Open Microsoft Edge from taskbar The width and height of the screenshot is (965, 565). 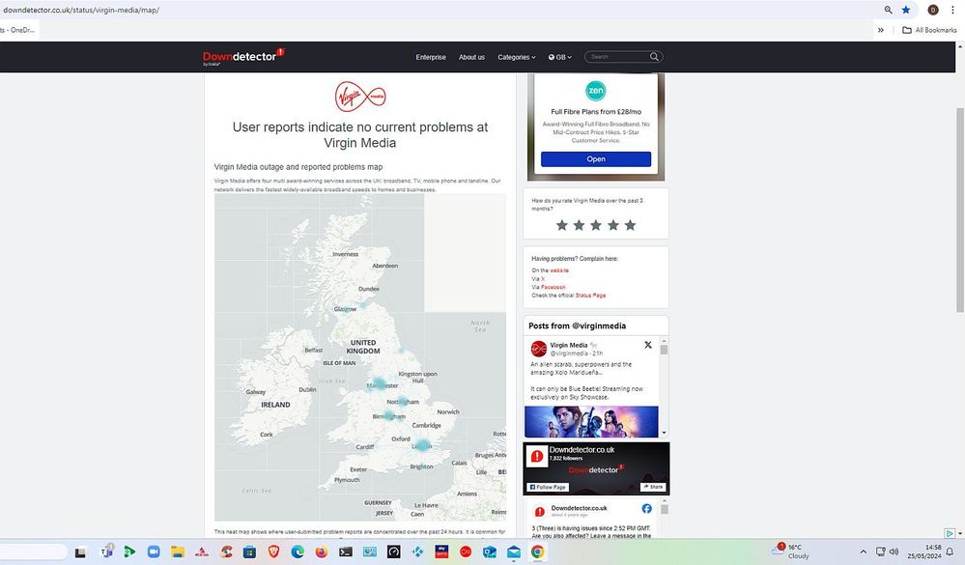(x=298, y=552)
